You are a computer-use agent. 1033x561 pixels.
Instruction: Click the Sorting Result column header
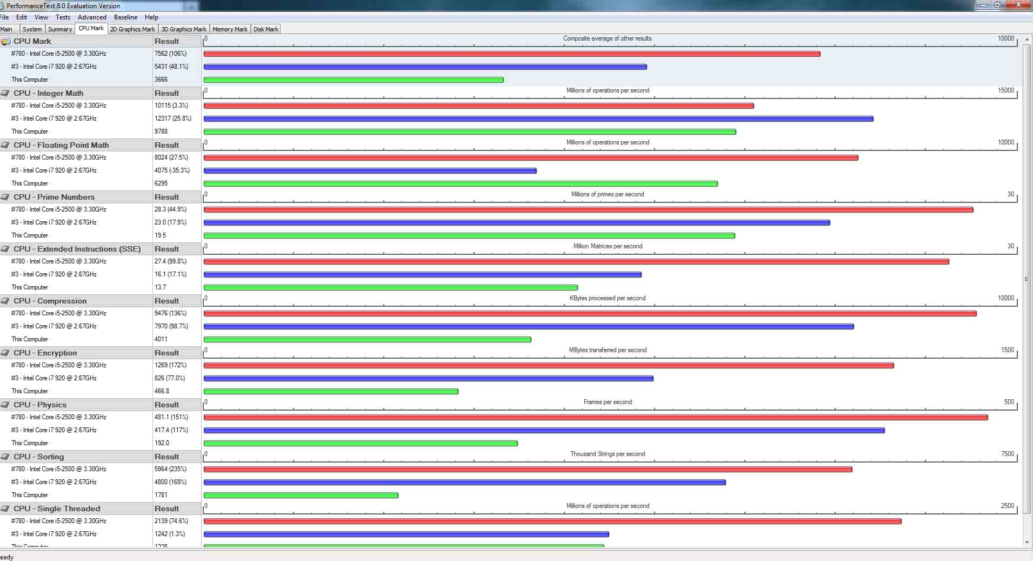[176, 457]
